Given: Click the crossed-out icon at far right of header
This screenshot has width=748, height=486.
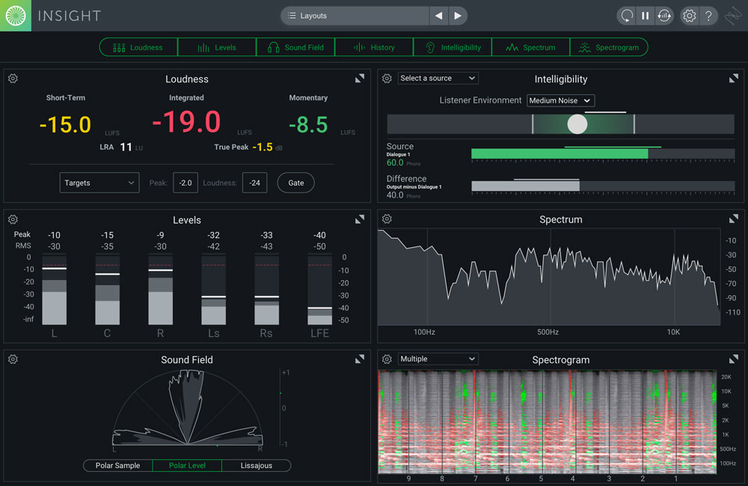Looking at the screenshot, I should click(x=733, y=16).
